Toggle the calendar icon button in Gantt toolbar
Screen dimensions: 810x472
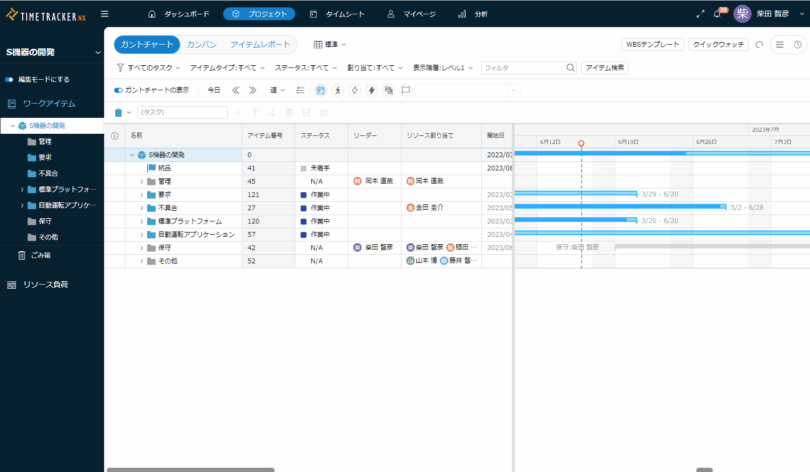(321, 90)
